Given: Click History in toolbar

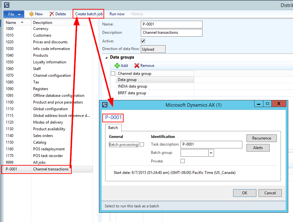Looking at the screenshot, I should click(x=137, y=14).
